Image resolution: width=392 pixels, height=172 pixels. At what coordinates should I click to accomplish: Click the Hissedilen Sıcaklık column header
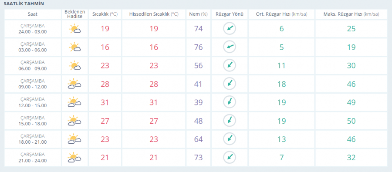(x=154, y=14)
